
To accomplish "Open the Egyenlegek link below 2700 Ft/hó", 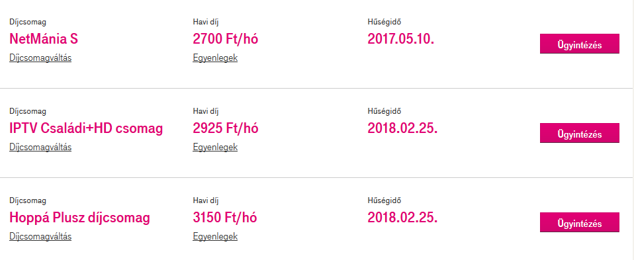I will 215,58.
